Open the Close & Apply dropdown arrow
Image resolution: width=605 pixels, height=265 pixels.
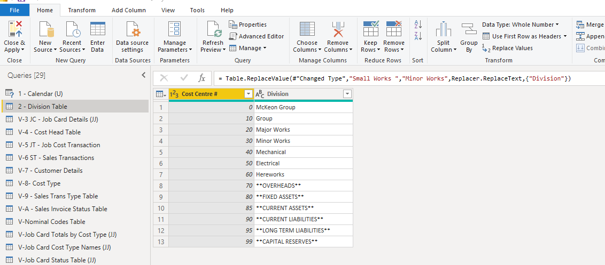[x=23, y=50]
